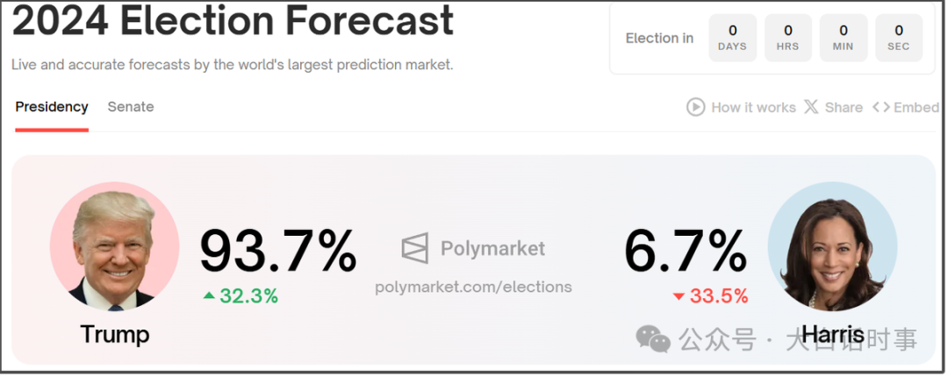Click the red down arrow under Harris's percentage
Screen dimensions: 948x377
679,296
